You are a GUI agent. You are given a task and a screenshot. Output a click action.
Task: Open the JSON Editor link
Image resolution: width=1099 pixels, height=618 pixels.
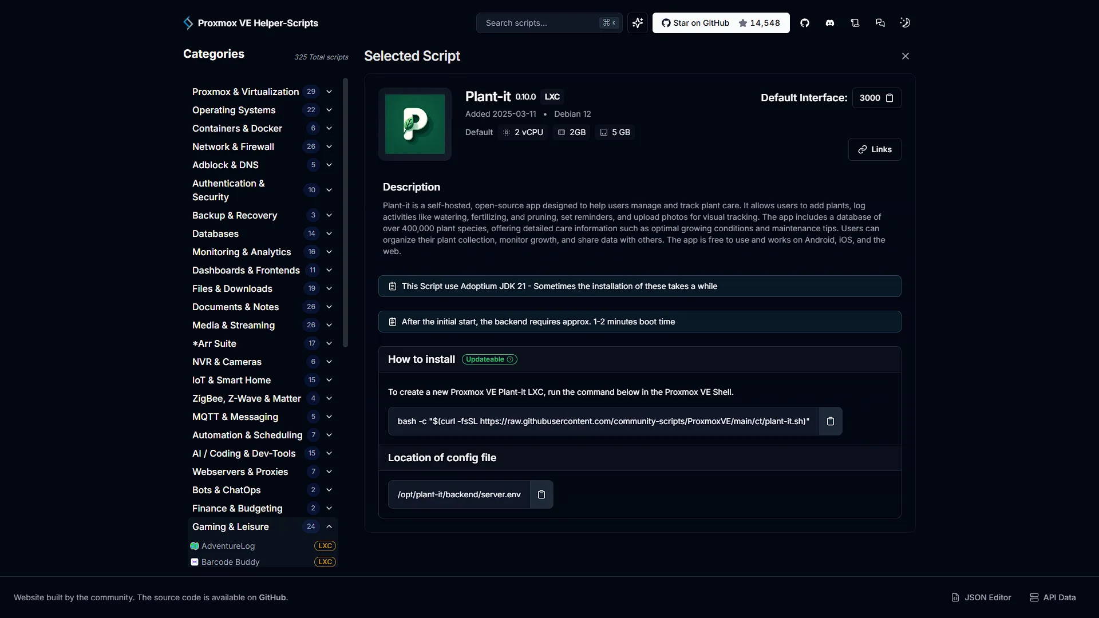coord(981,597)
